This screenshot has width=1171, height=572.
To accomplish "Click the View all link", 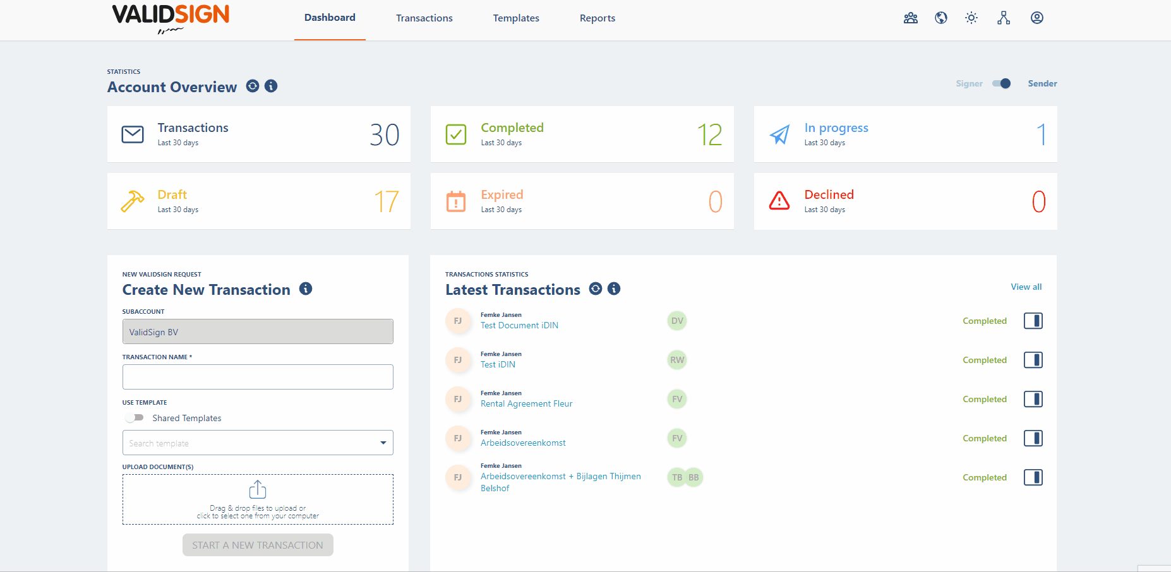I will coord(1026,287).
